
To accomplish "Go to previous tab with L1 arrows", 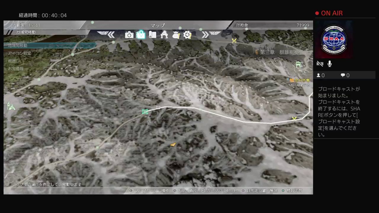I will tap(108, 35).
